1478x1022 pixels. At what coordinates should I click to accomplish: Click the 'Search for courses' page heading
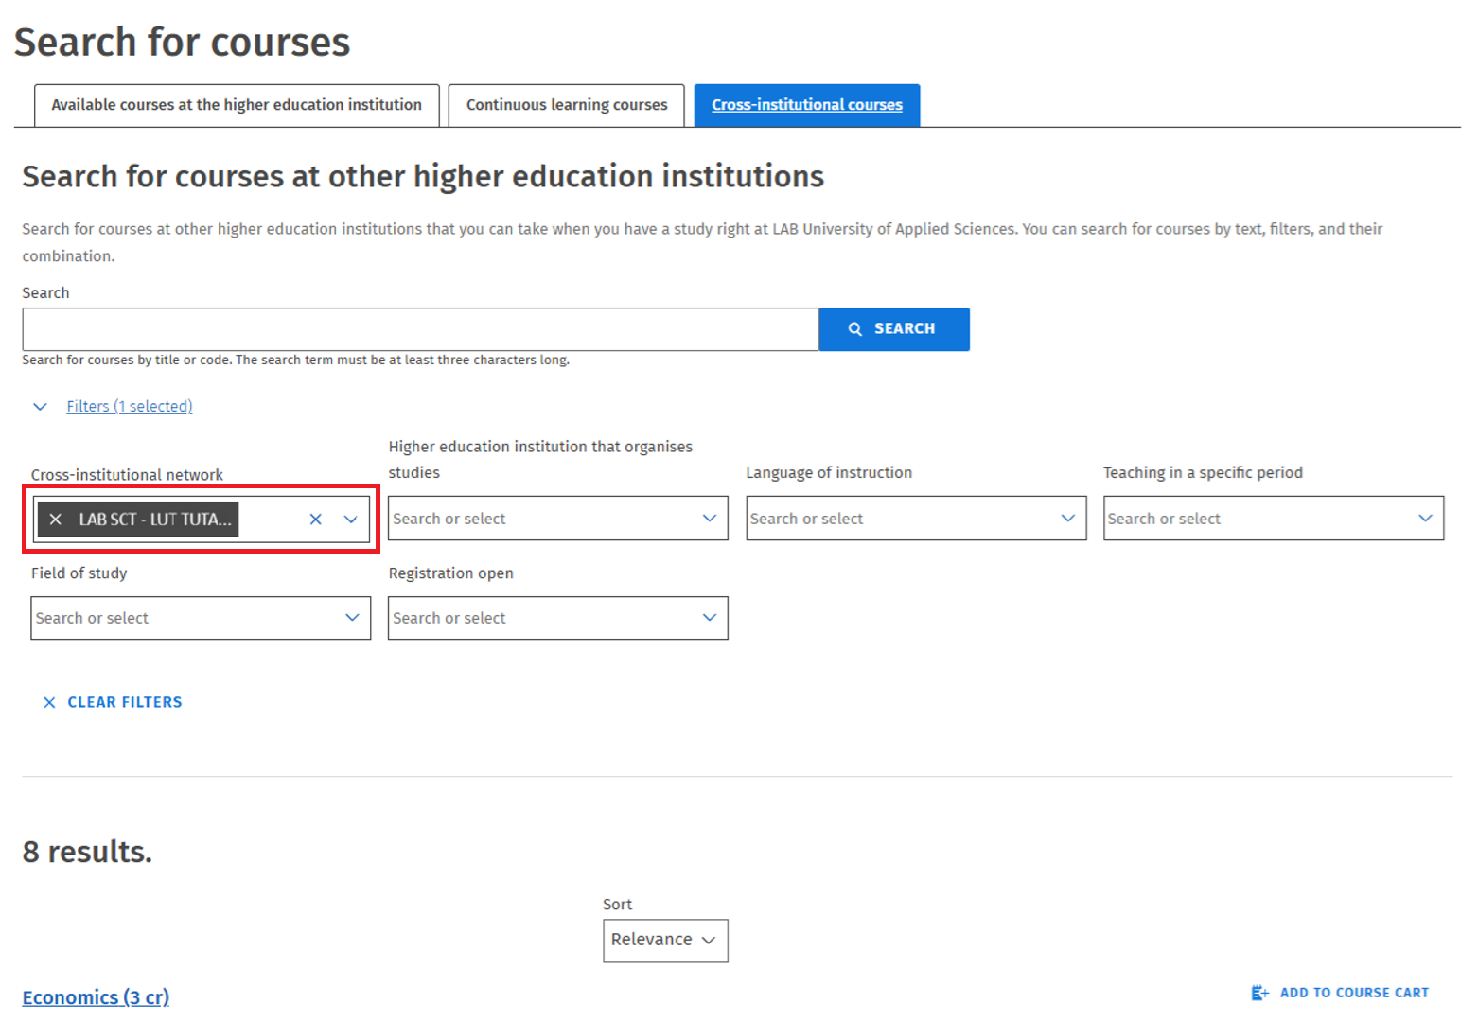pos(182,43)
